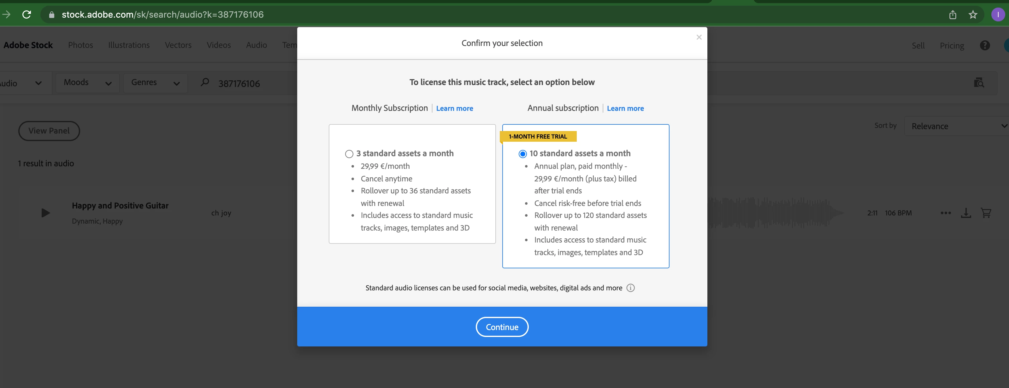Open Learn more for Annual subscription
The width and height of the screenshot is (1009, 388).
click(x=625, y=108)
